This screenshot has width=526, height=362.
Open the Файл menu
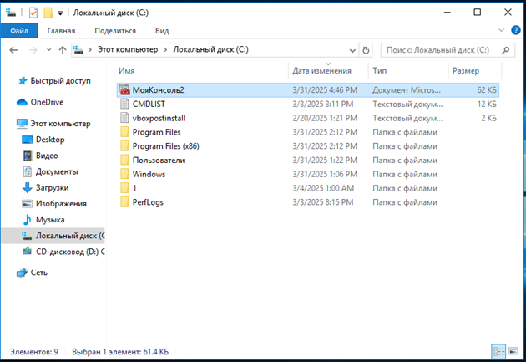(x=19, y=31)
